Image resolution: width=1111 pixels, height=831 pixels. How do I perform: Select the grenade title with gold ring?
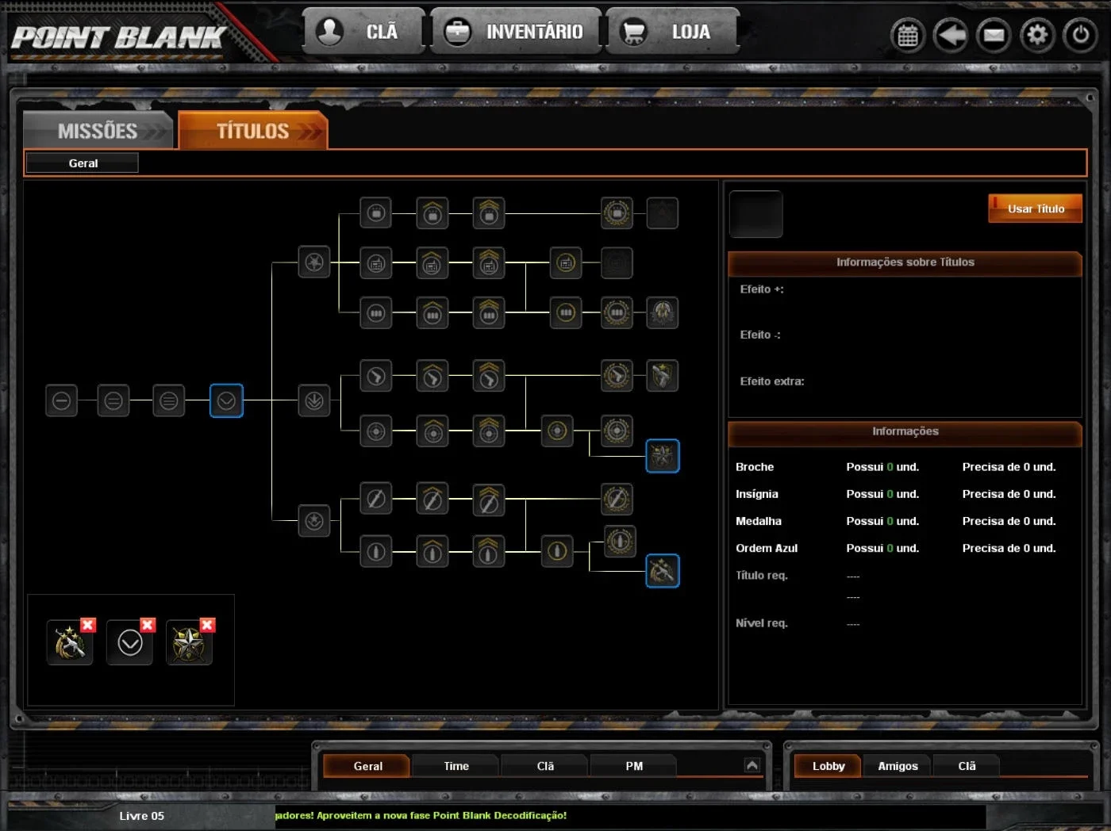557,551
